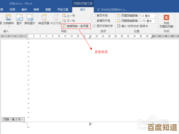179x134 pixels.
Task: Increase 页眉顶端距离 with up arrow
Action: (x=155, y=15)
